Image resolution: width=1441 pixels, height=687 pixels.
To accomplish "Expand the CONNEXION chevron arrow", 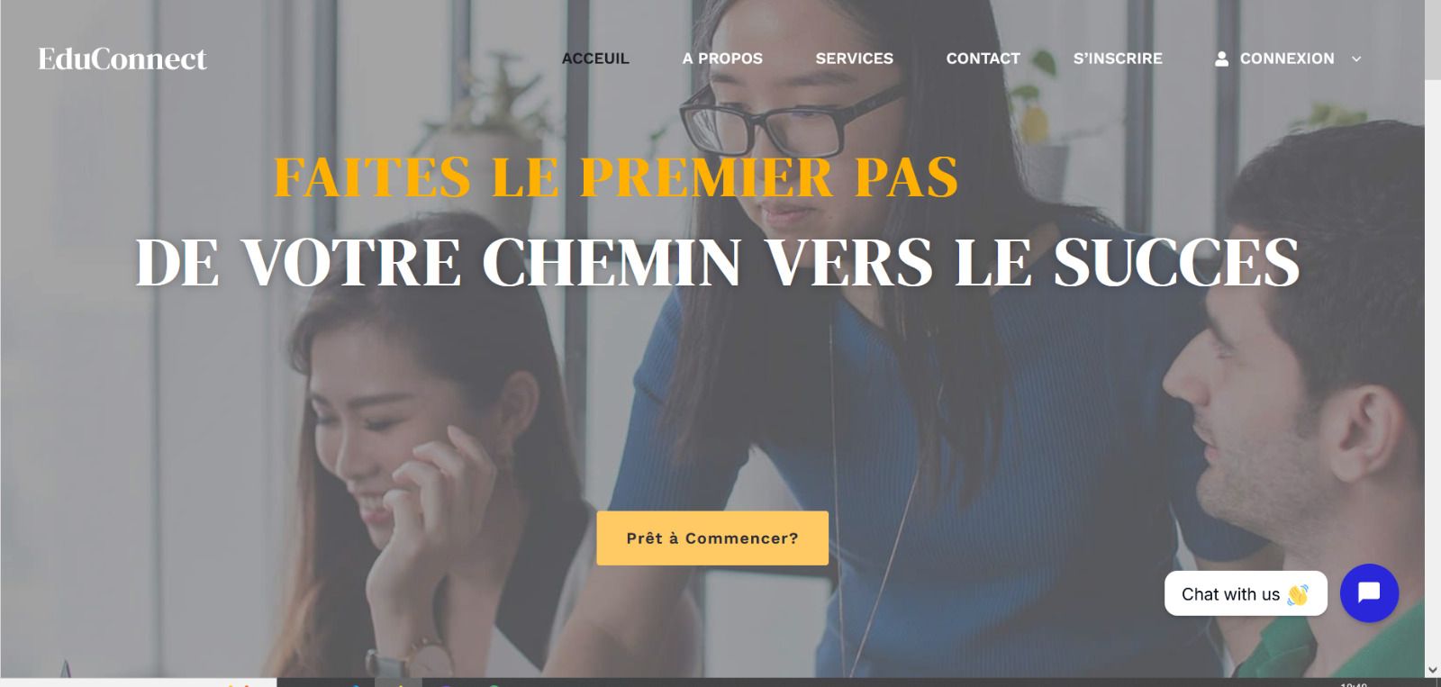I will coord(1356,59).
